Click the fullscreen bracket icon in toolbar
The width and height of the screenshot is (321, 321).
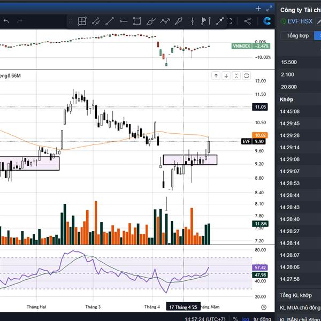click(x=230, y=21)
